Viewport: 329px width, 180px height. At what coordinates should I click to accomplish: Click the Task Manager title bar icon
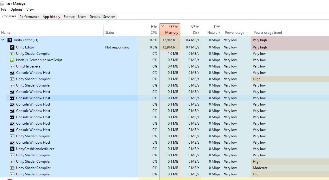(x=2, y=3)
